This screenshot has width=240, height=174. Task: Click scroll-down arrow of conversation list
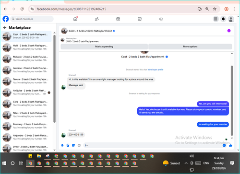(54, 150)
